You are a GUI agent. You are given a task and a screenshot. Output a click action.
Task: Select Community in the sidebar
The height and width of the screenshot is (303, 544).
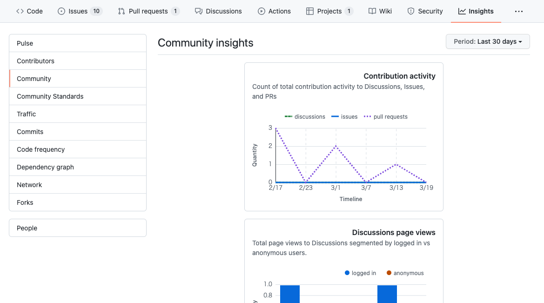78,79
